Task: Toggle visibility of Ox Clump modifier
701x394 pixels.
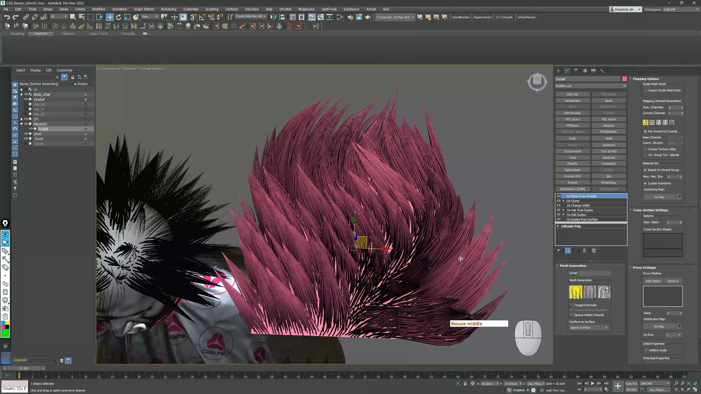Action: pyautogui.click(x=559, y=201)
